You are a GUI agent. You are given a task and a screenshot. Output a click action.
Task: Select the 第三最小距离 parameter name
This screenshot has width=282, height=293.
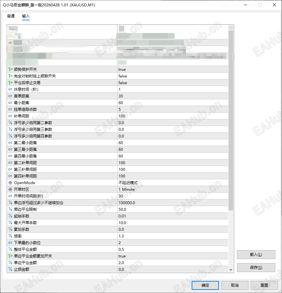25,149
